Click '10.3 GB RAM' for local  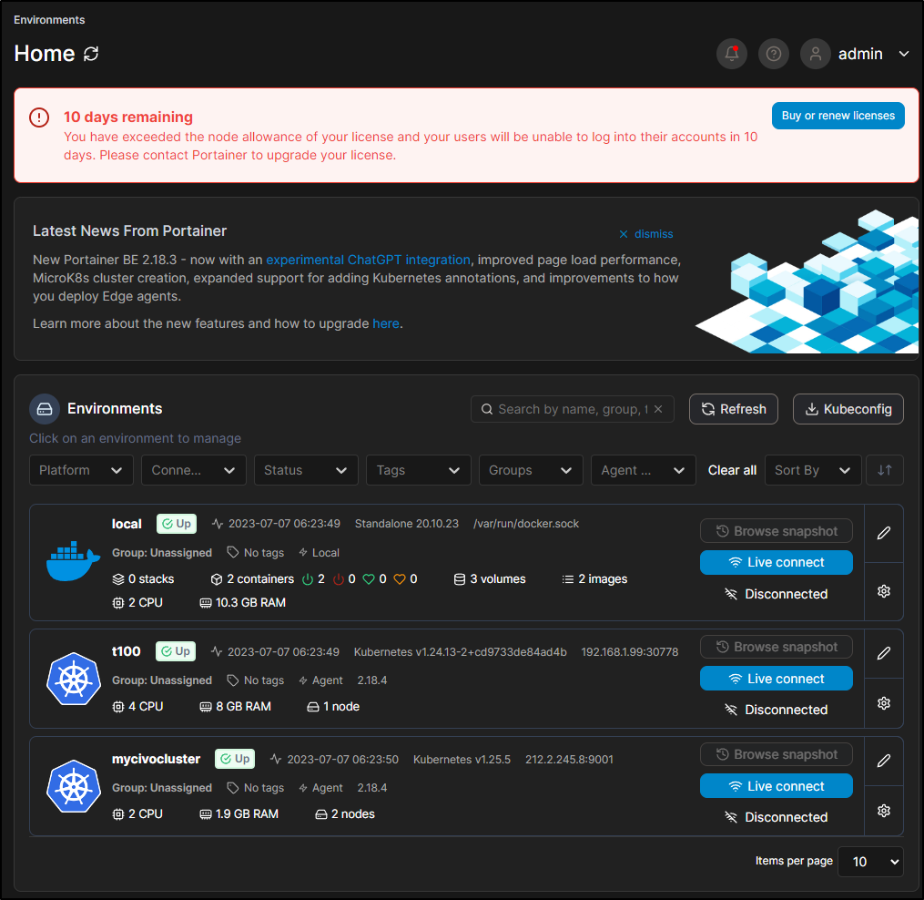[x=243, y=603]
